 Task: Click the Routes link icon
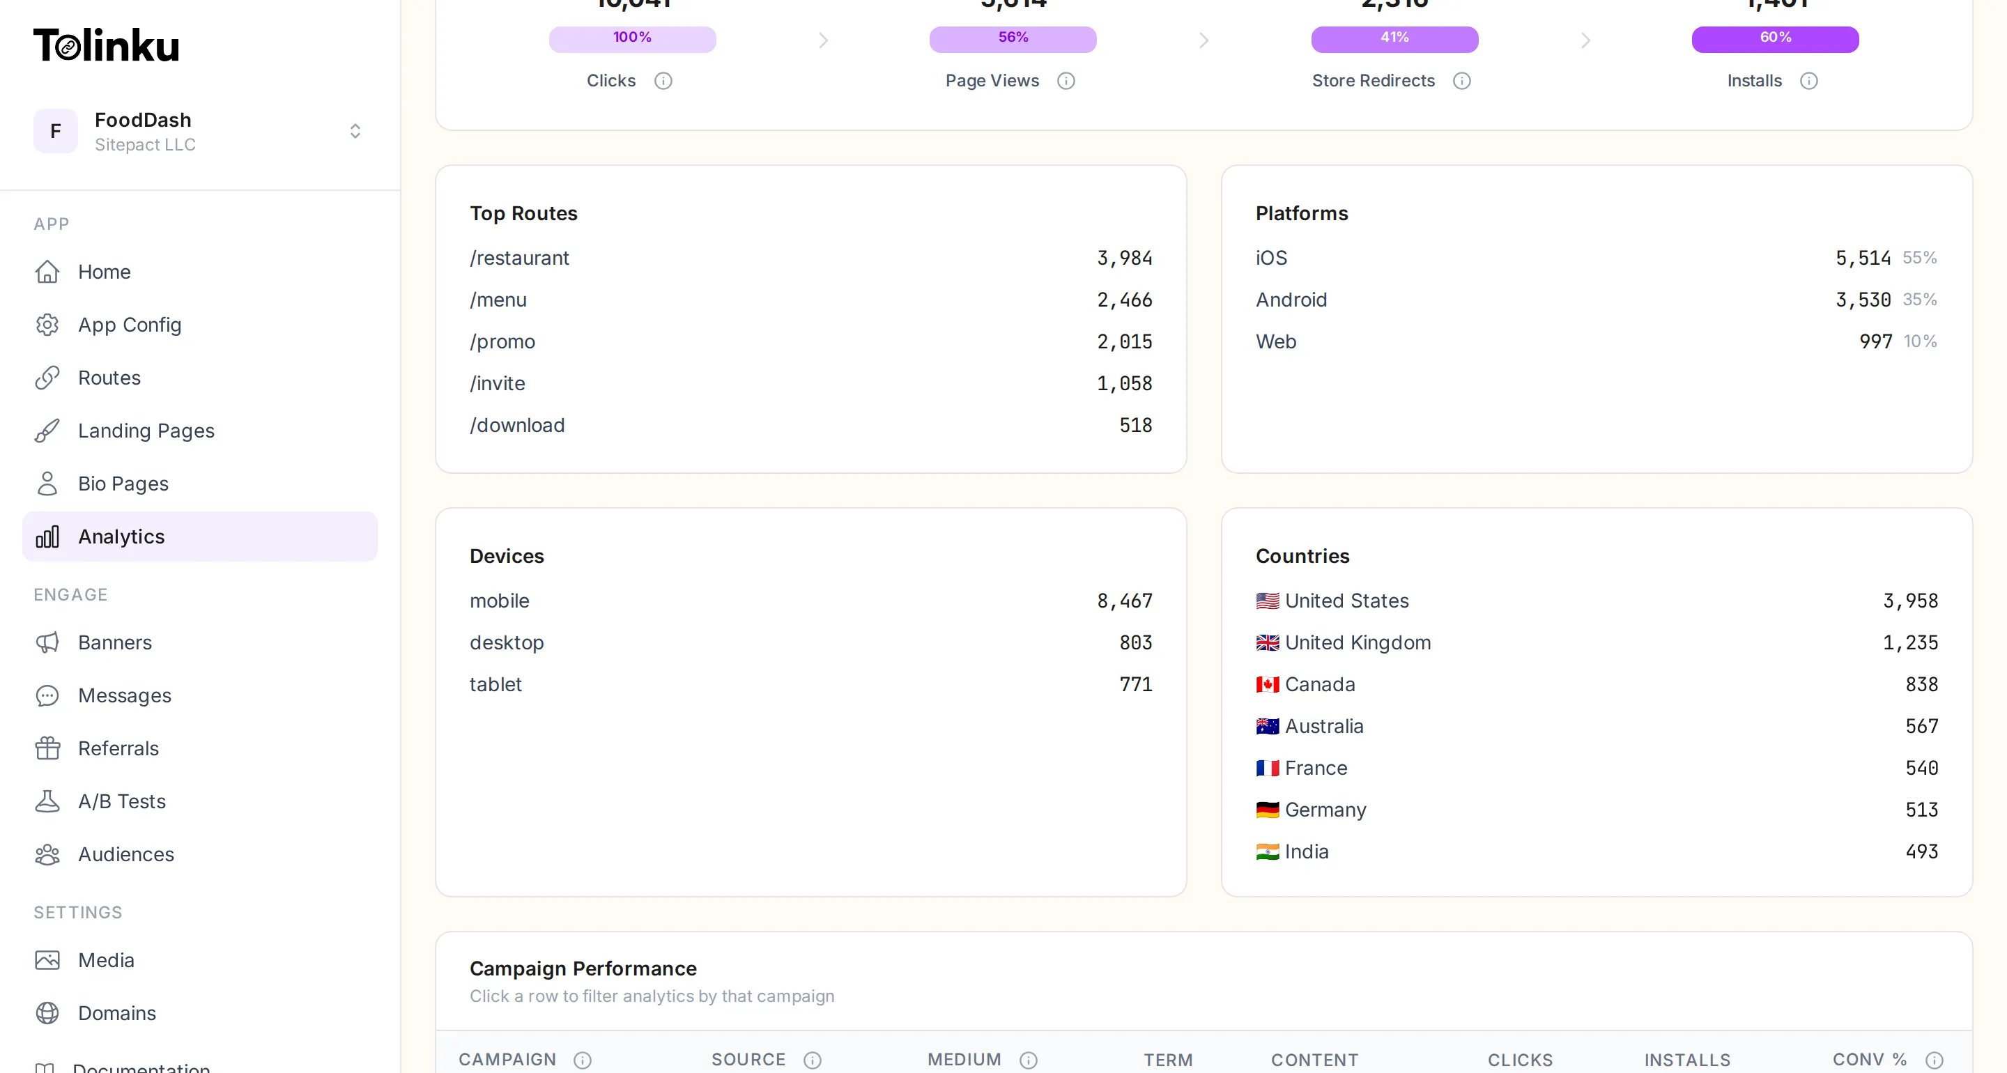tap(47, 378)
